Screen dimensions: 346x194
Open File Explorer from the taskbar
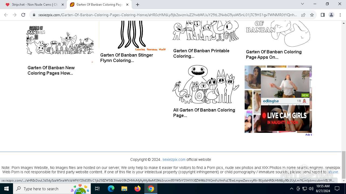tap(124, 189)
